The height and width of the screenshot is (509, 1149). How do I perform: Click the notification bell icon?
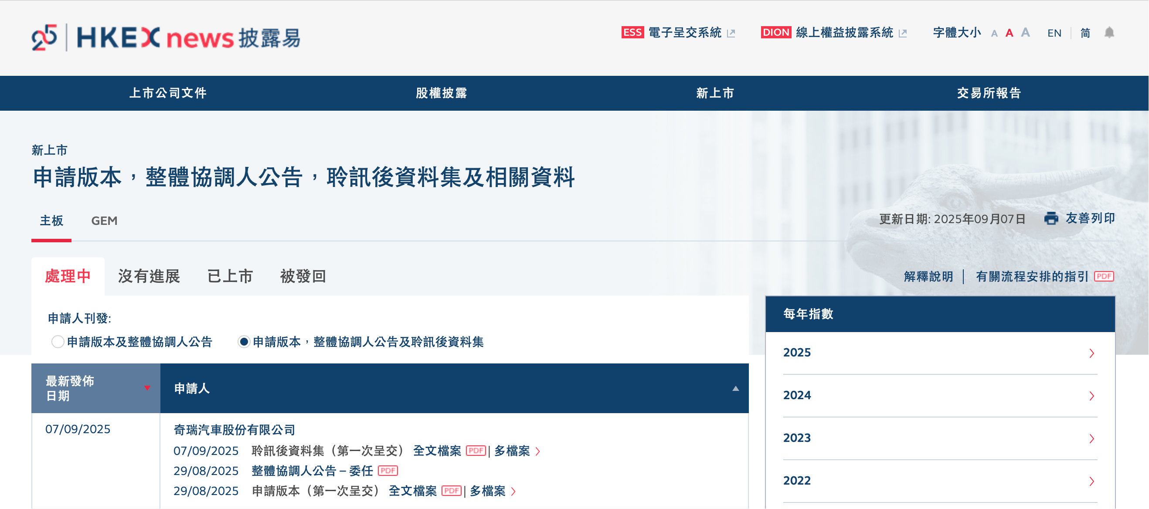tap(1109, 33)
